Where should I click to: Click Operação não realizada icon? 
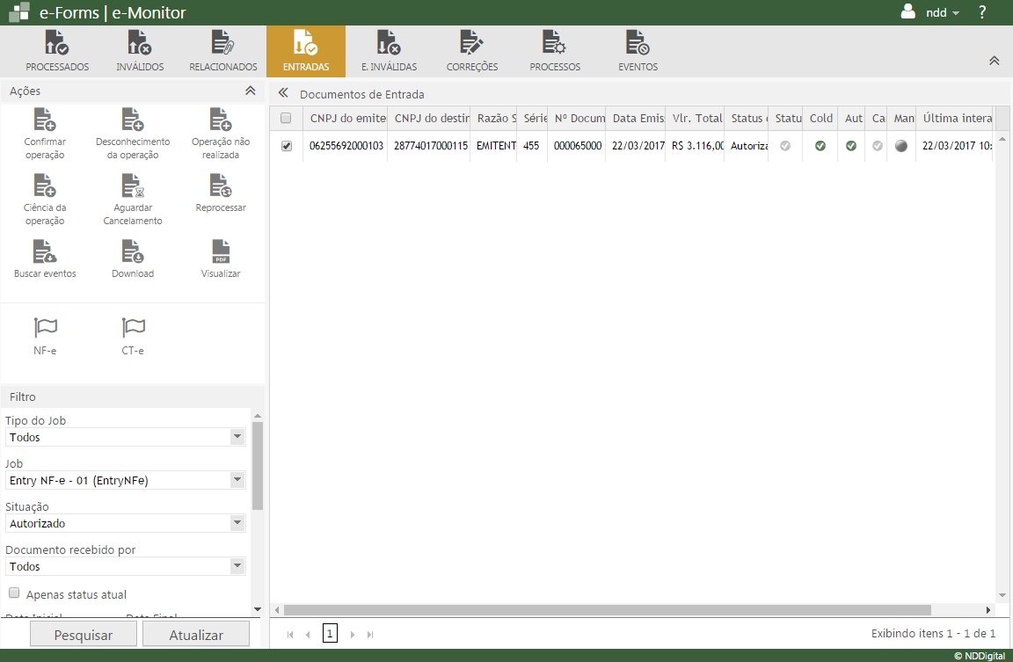coord(221,120)
